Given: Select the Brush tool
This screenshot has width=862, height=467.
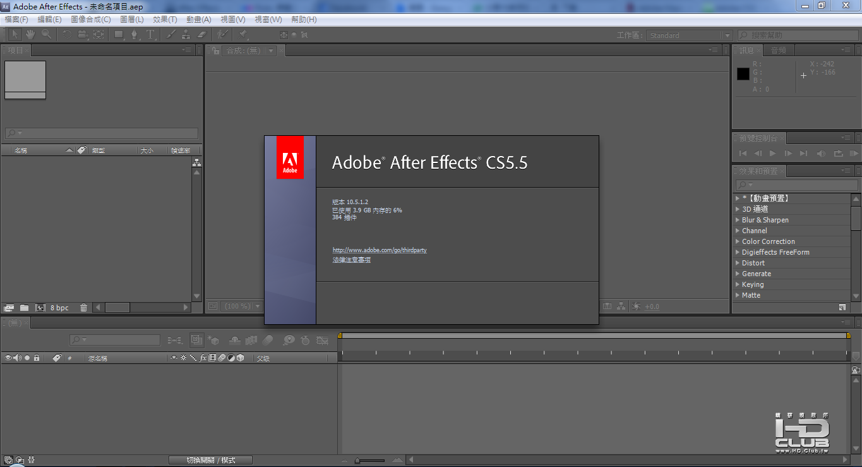Looking at the screenshot, I should (x=171, y=35).
